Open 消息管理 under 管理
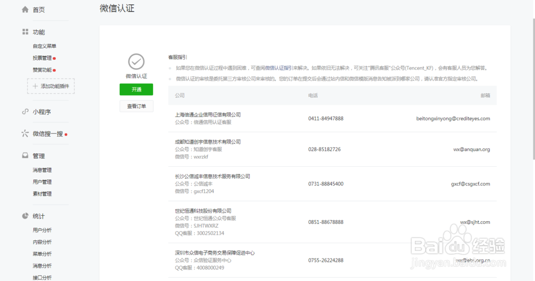Viewport: 535px width, 281px height. [42, 170]
